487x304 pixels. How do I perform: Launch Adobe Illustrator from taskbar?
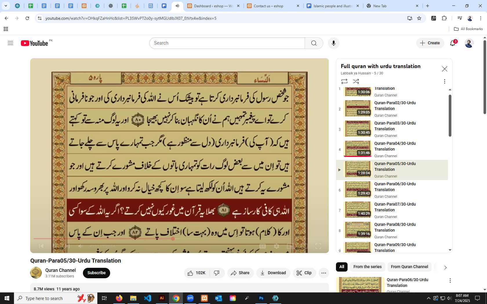pos(162,298)
